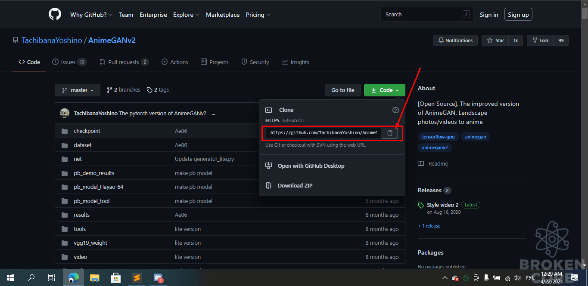Focus the GitHub search field
This screenshot has width=588, height=286.
pyautogui.click(x=426, y=15)
